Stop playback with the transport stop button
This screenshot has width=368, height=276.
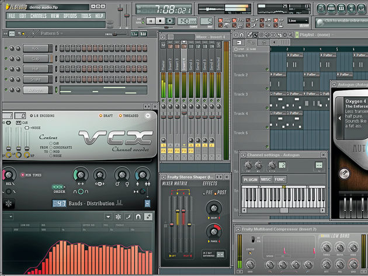pos(160,21)
